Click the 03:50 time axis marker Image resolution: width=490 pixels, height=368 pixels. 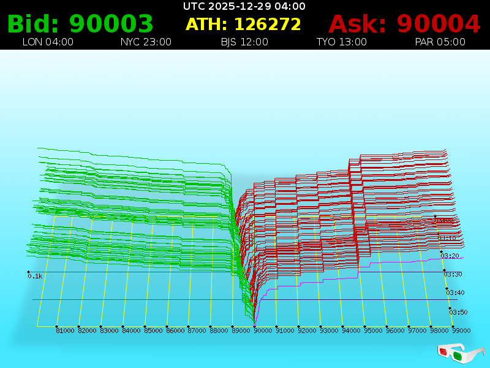458,312
